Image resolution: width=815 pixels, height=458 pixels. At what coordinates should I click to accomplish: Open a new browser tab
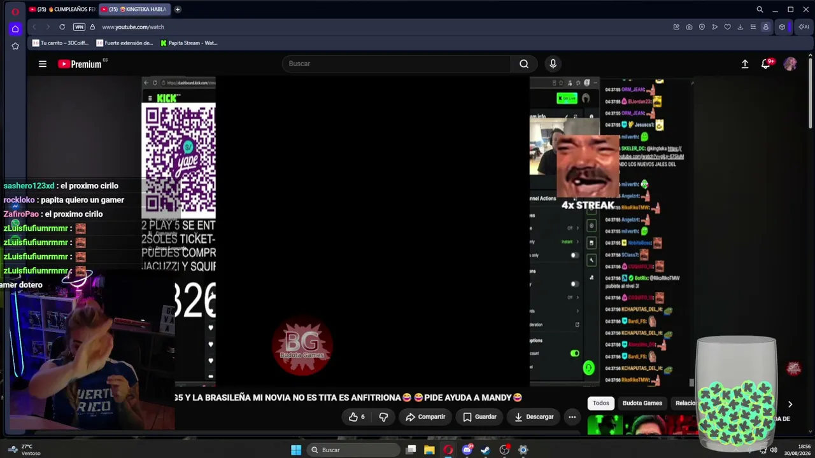[x=178, y=10]
